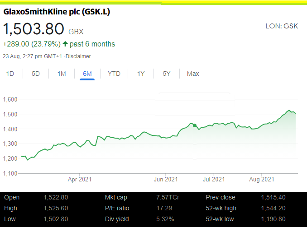Click the Open value 1,522.80
This screenshot has height=227, width=307.
[x=56, y=197]
